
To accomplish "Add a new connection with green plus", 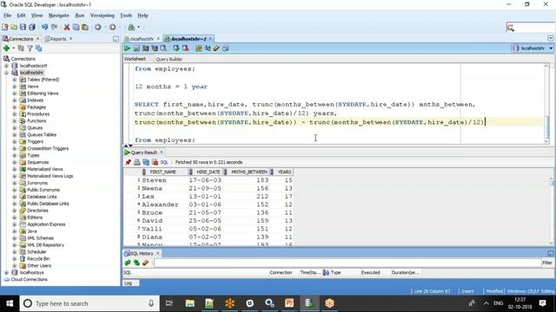I will pos(6,49).
